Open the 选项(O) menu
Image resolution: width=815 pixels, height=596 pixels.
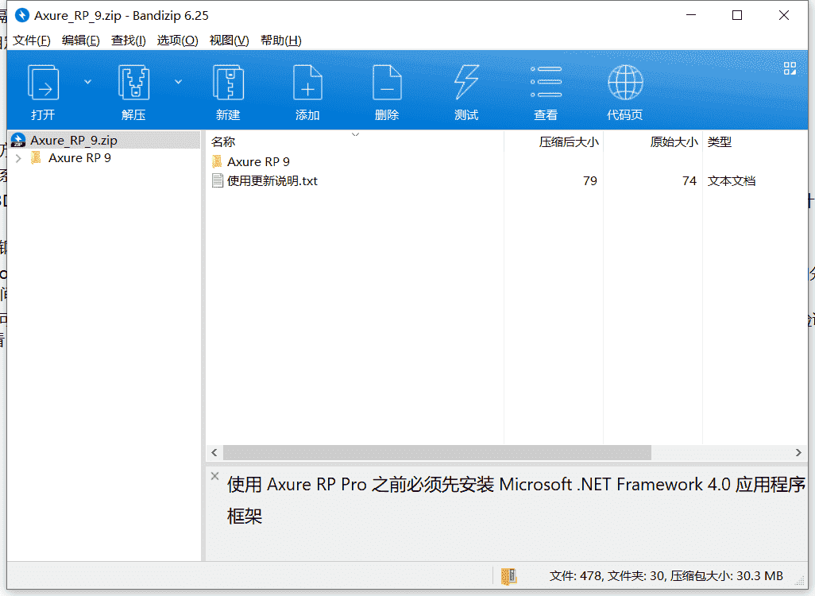pos(177,40)
